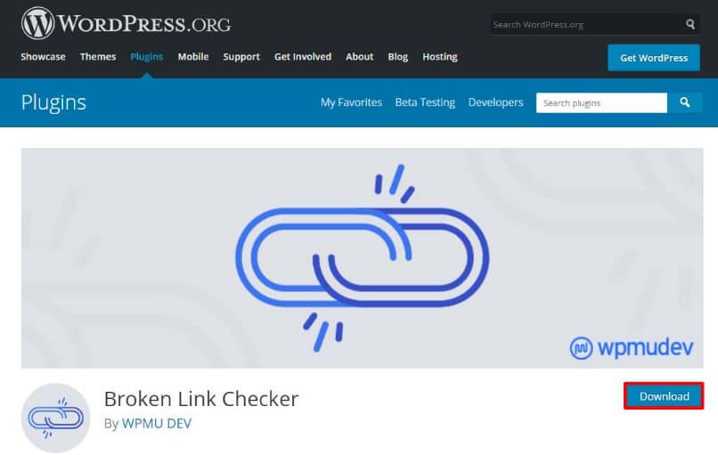Open My Favorites in the Plugins bar
This screenshot has height=455, width=718.
click(351, 102)
